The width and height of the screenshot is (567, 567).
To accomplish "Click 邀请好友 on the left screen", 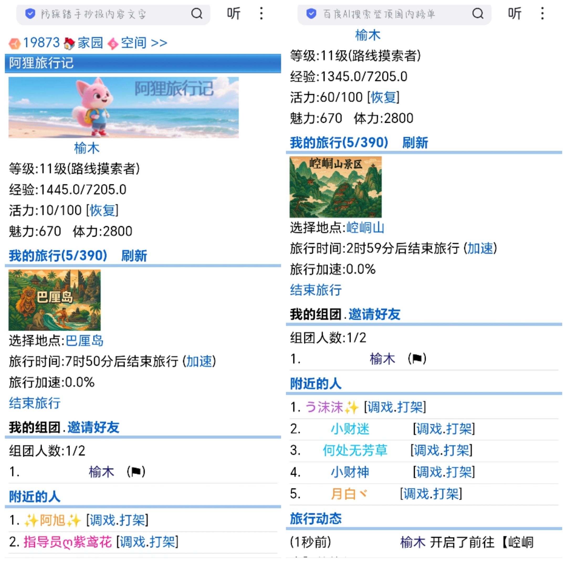I will (x=93, y=427).
